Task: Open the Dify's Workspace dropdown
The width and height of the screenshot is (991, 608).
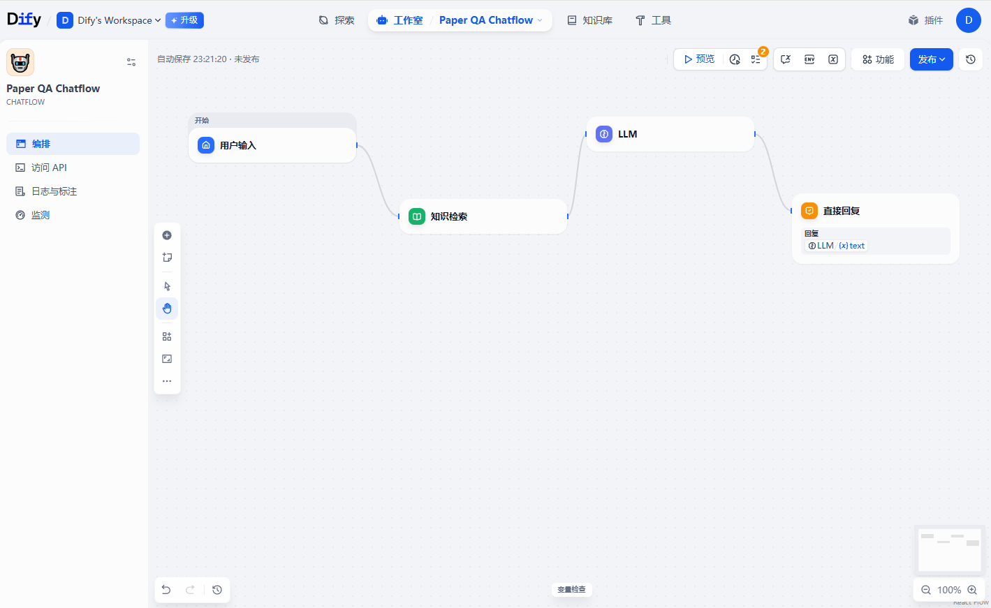Action: click(x=109, y=20)
